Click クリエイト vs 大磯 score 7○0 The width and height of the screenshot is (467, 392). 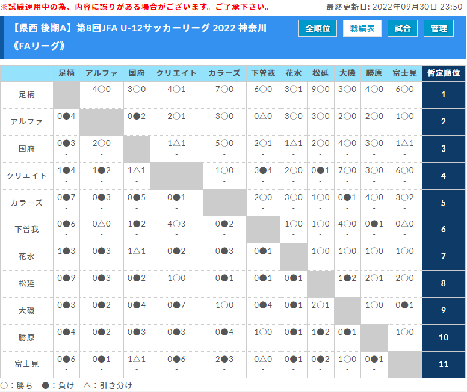(347, 171)
